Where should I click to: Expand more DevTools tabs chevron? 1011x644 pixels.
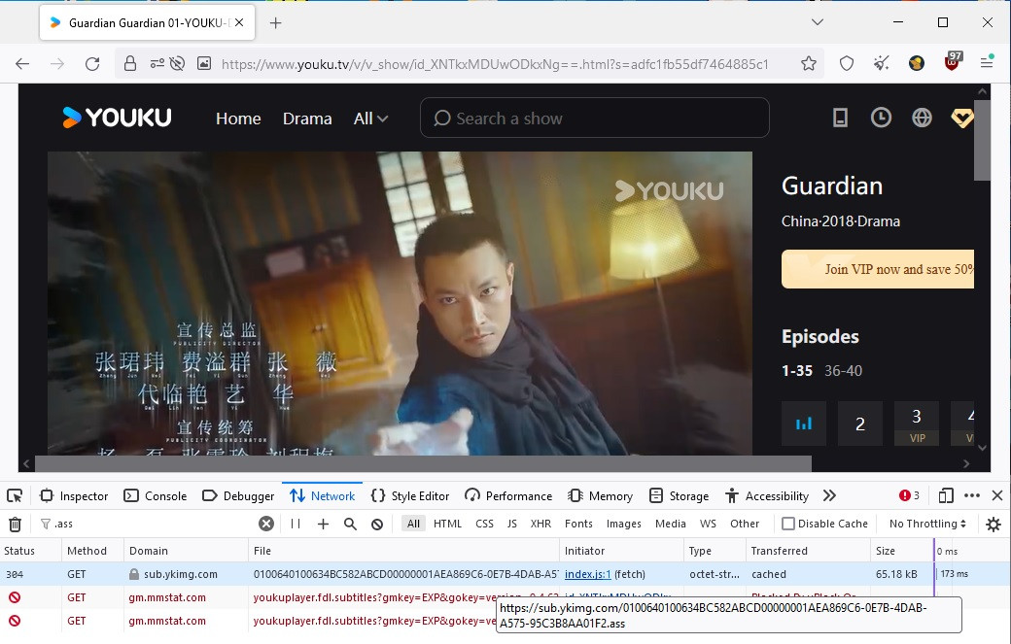(x=829, y=495)
